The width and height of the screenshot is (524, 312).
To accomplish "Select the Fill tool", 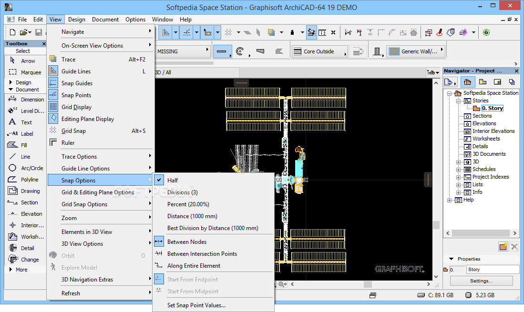I will click(25, 145).
